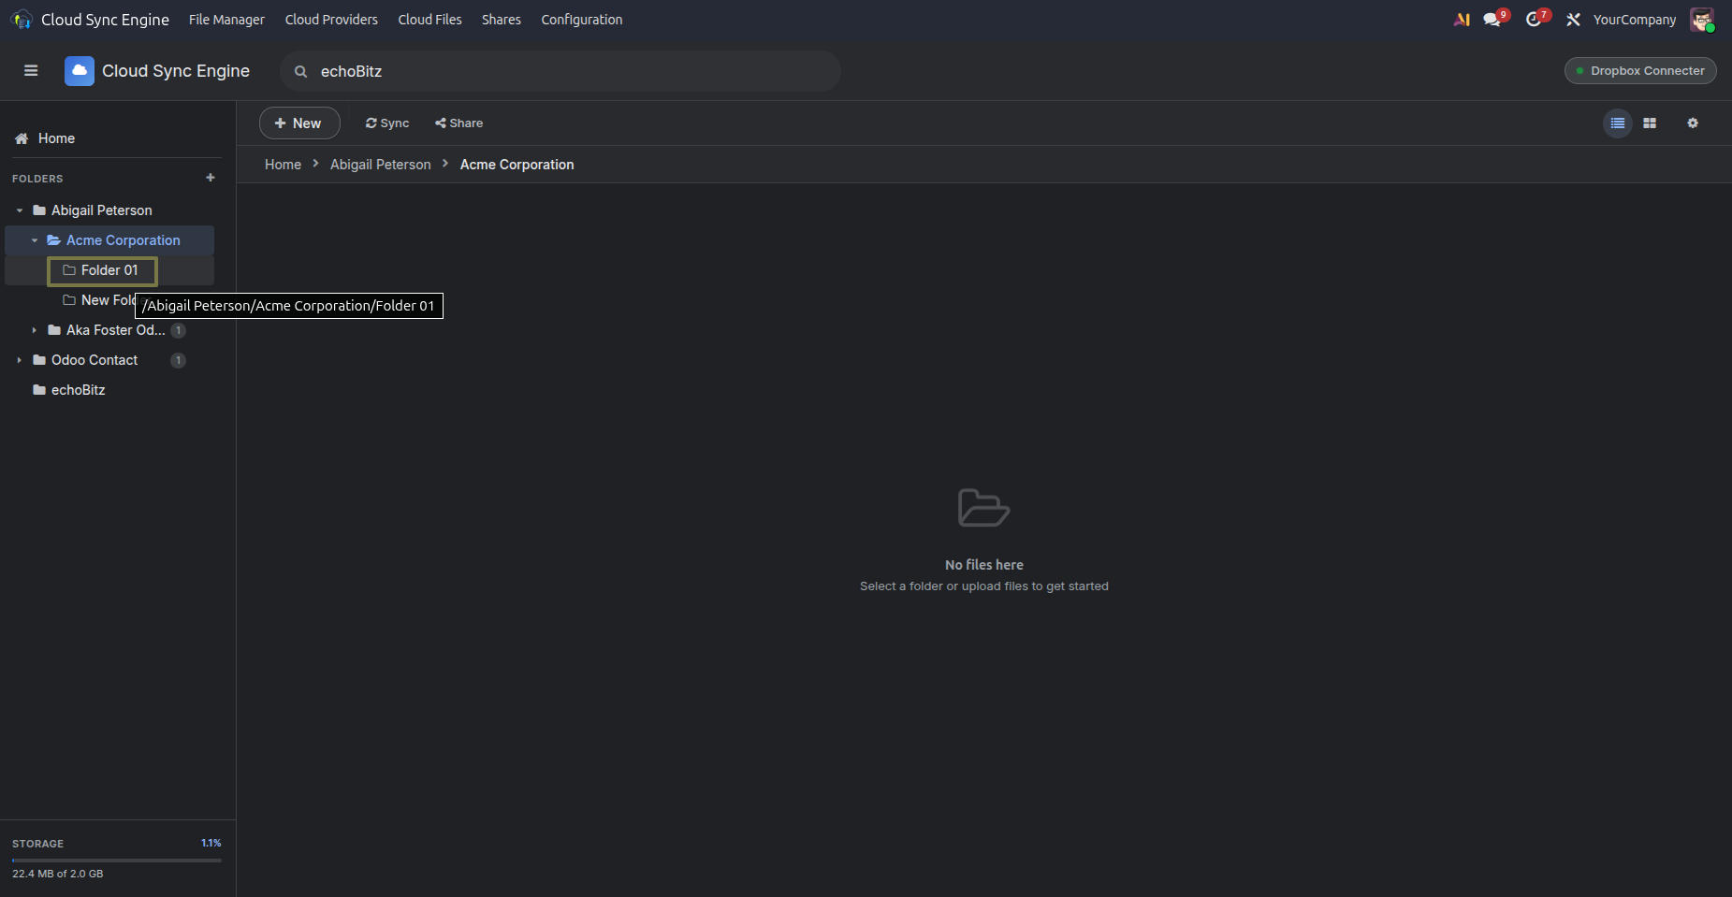This screenshot has height=897, width=1732.
Task: Click the storage usage progress bar
Action: 117,860
